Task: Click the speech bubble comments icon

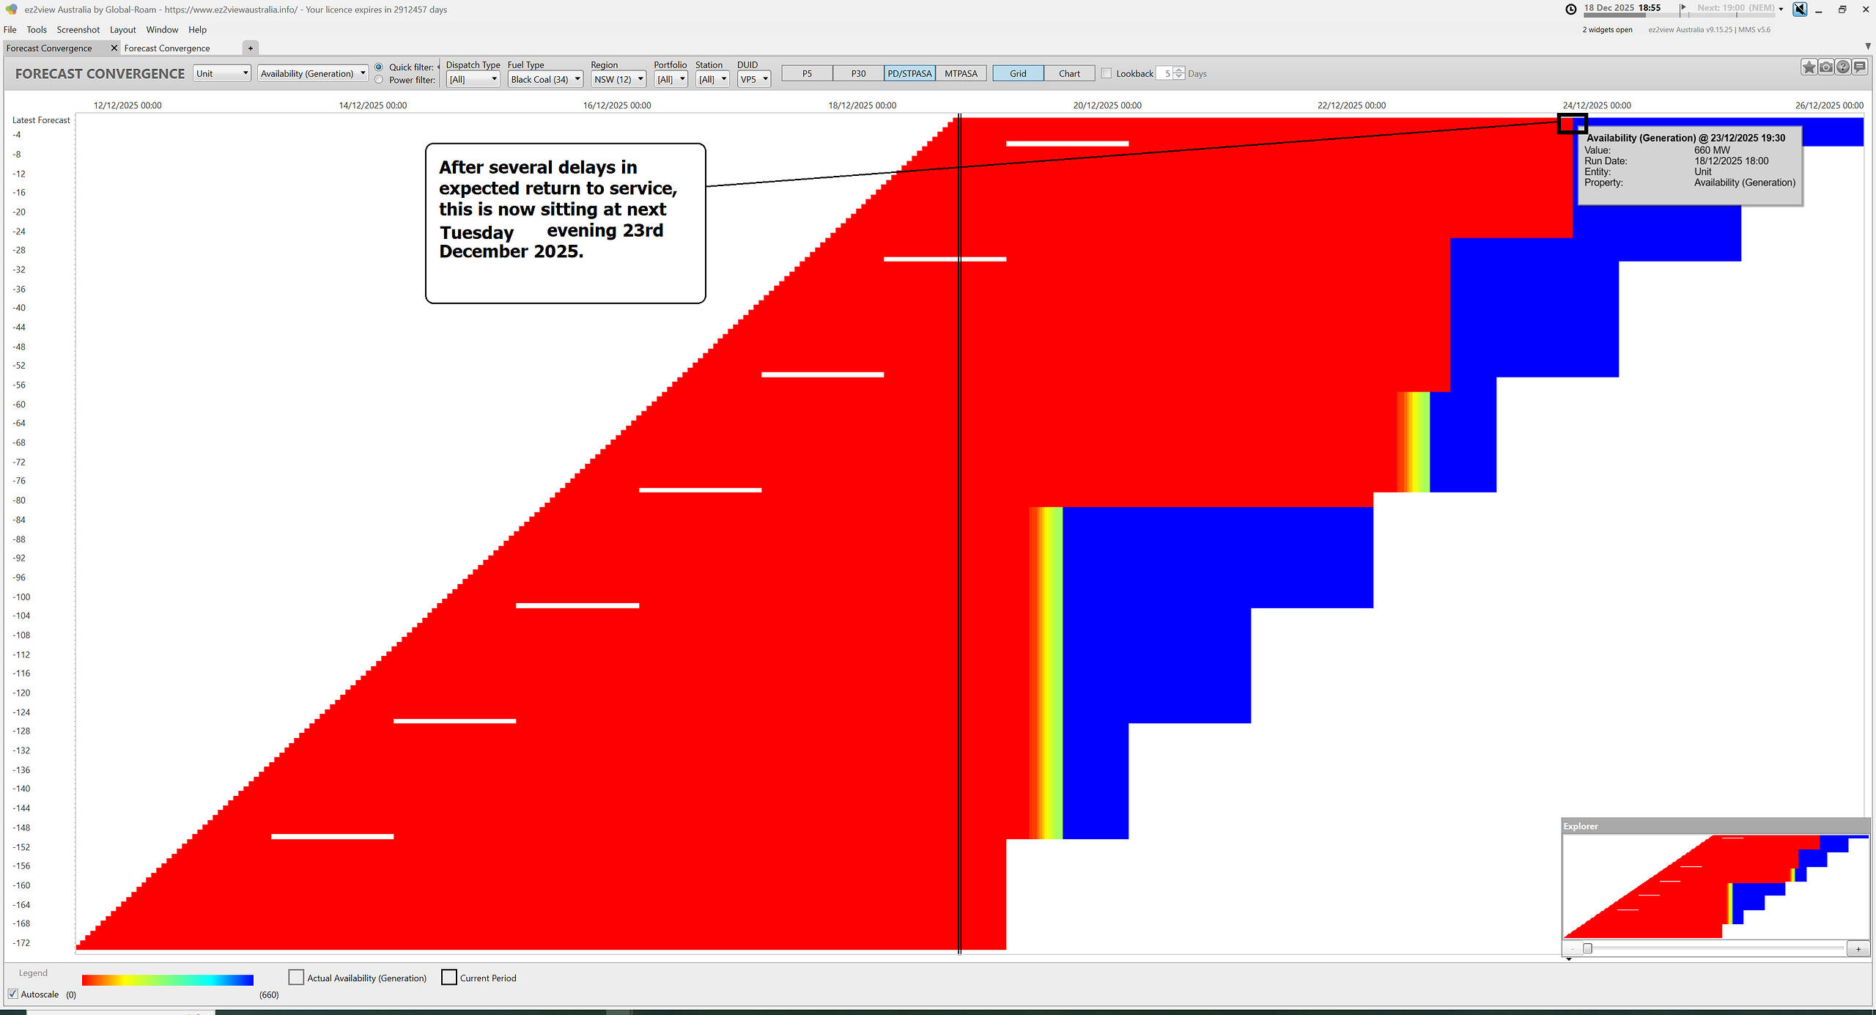Action: coord(1860,67)
